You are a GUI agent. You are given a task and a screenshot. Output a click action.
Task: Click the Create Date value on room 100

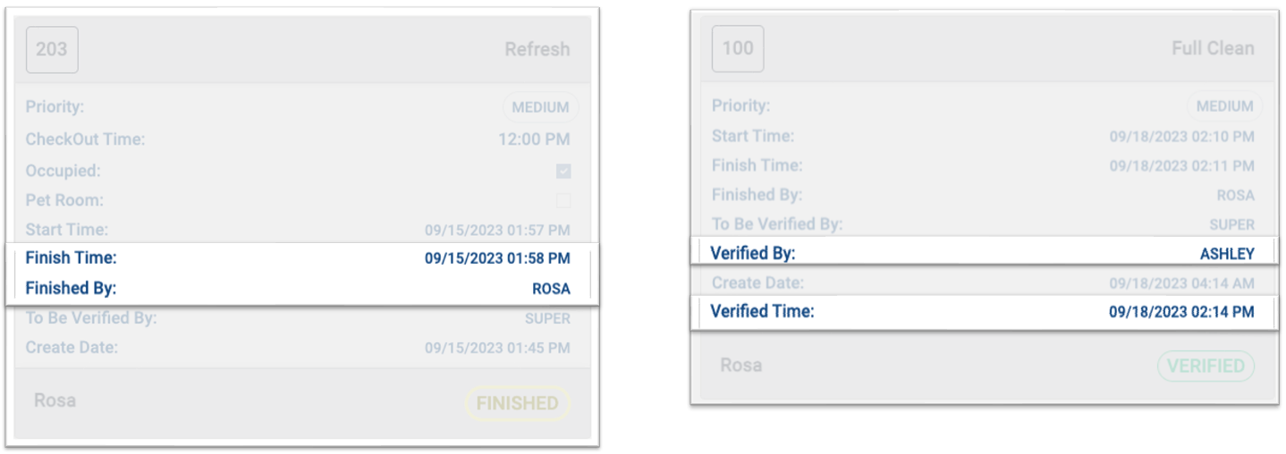click(1181, 283)
